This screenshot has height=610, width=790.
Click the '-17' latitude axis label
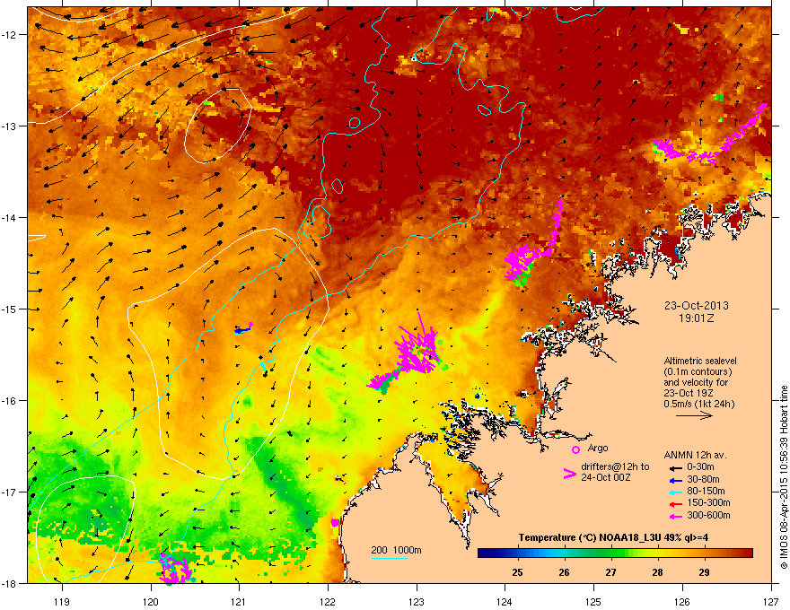10,492
